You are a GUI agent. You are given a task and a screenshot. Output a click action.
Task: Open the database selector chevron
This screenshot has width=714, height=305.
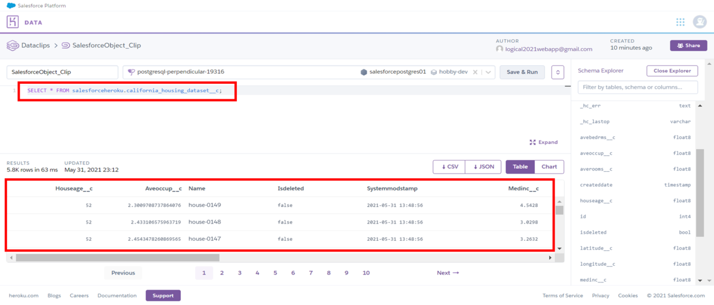pyautogui.click(x=488, y=72)
